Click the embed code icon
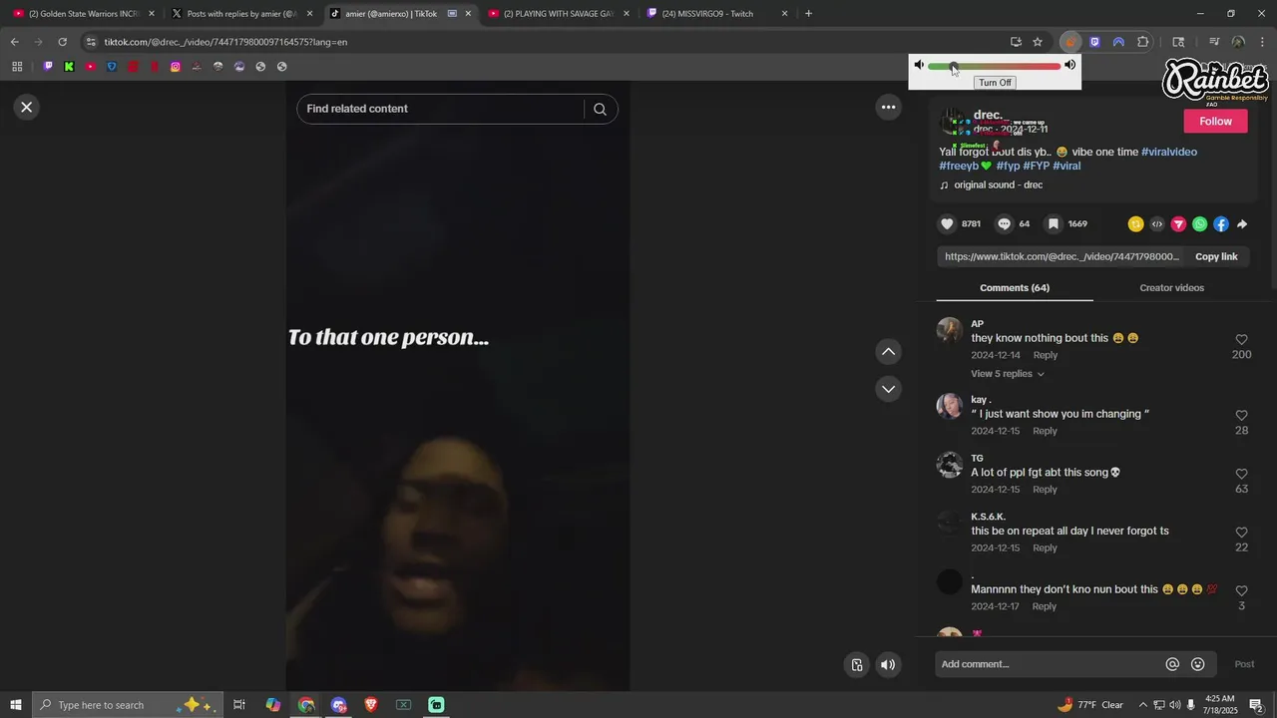Image resolution: width=1277 pixels, height=718 pixels. [1157, 224]
